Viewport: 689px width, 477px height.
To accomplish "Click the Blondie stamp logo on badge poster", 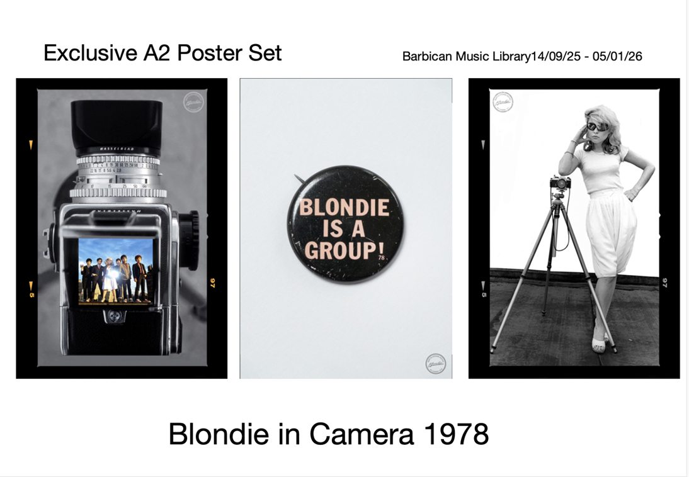I will 436,364.
